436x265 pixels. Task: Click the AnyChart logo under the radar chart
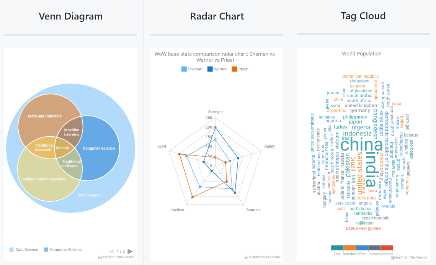click(x=263, y=257)
